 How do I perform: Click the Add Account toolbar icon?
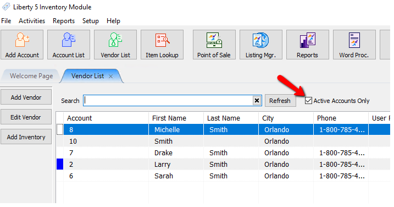(x=22, y=45)
